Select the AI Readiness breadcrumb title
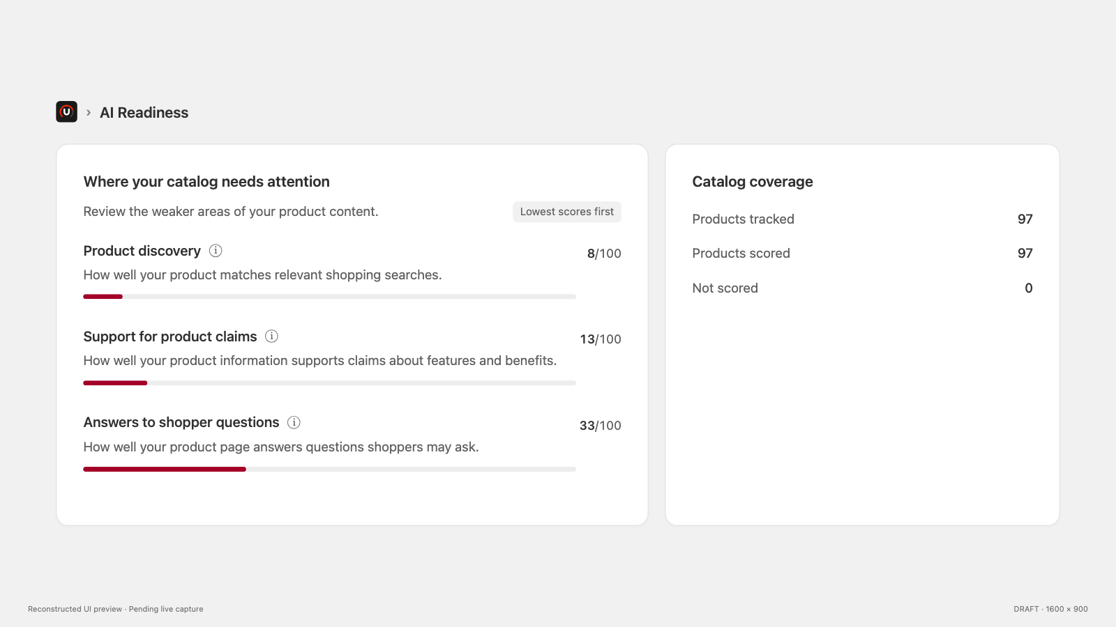The width and height of the screenshot is (1116, 627). coord(144,112)
